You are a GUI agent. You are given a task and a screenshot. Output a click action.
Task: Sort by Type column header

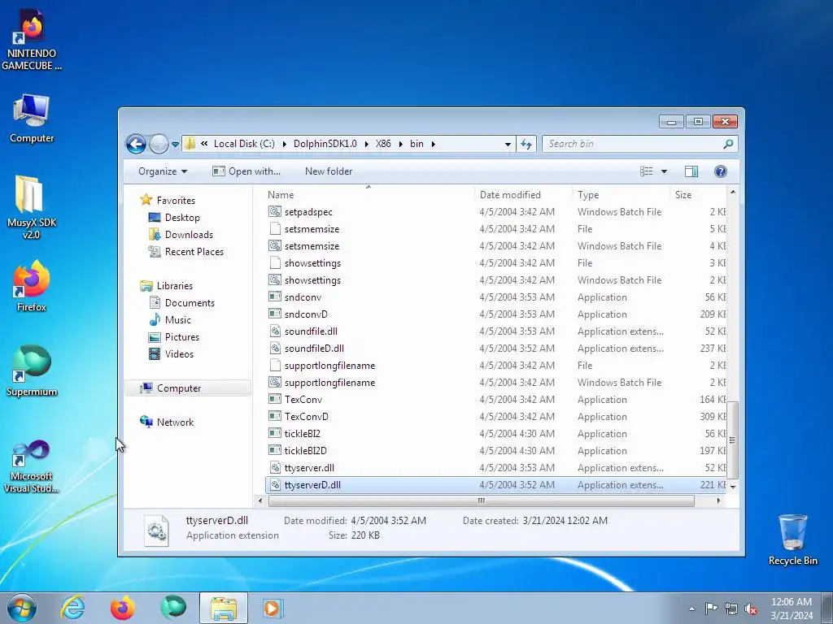point(621,195)
